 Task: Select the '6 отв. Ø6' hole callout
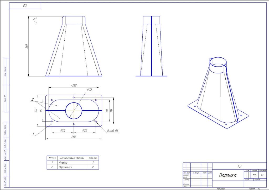(113, 131)
